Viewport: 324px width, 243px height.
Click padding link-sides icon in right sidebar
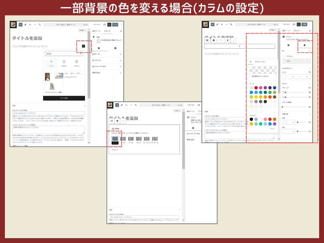coord(309,87)
